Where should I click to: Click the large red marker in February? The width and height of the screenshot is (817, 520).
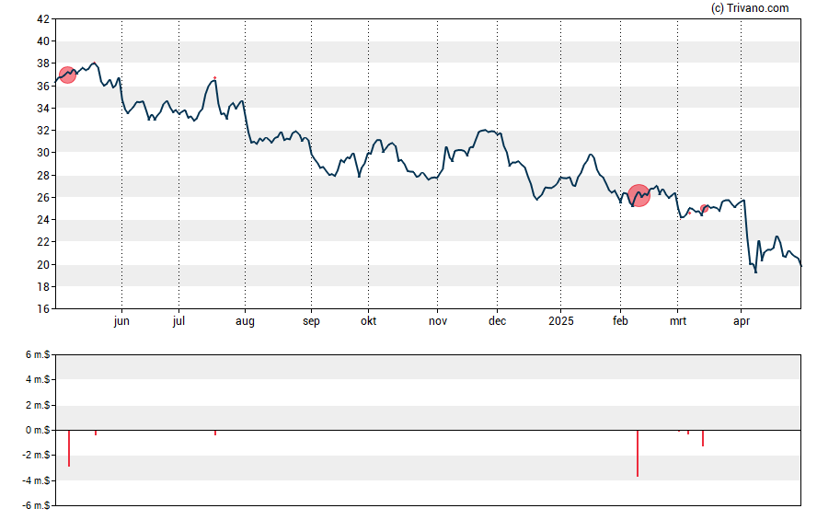tap(639, 196)
